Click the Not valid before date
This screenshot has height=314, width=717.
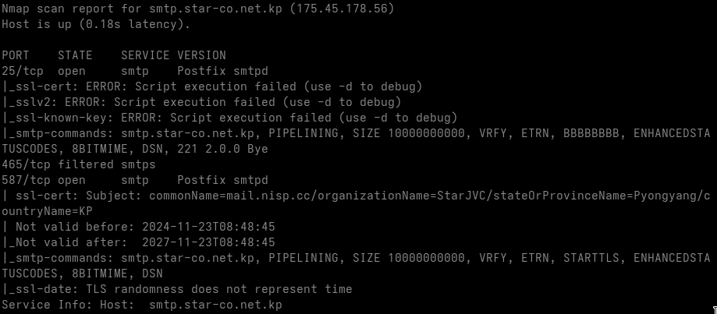[208, 227]
